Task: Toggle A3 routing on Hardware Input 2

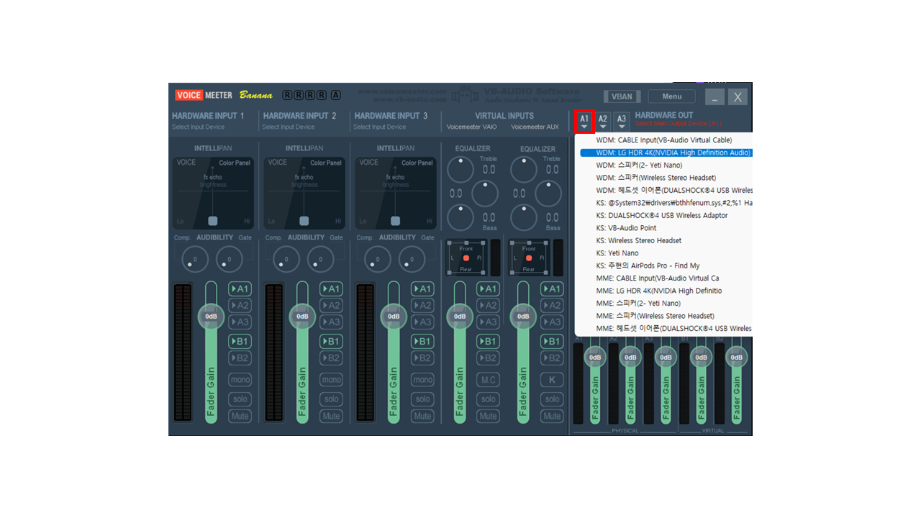Action: [331, 322]
